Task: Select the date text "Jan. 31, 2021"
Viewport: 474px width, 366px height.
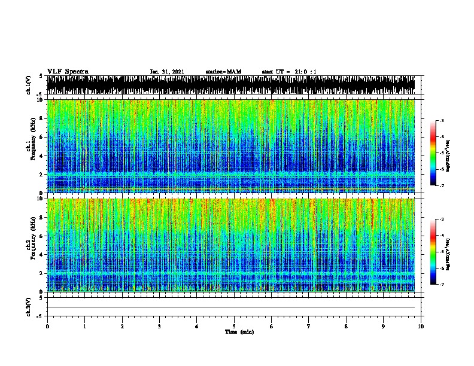Action: 167,72
